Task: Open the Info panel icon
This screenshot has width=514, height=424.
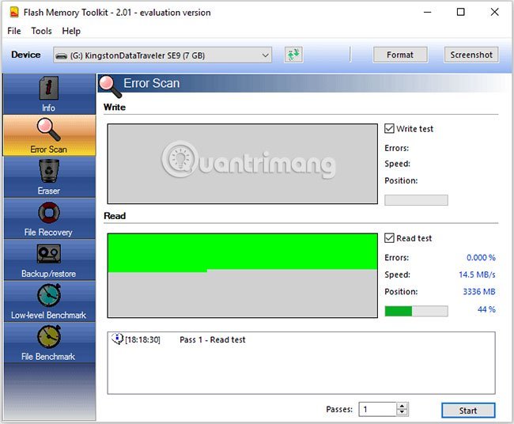Action: (x=49, y=88)
